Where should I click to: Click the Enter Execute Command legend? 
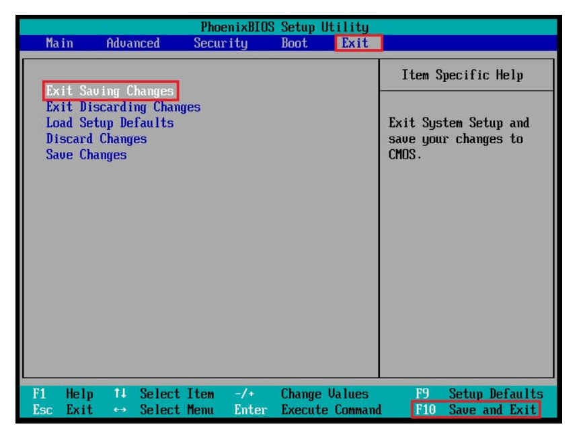pyautogui.click(x=308, y=410)
